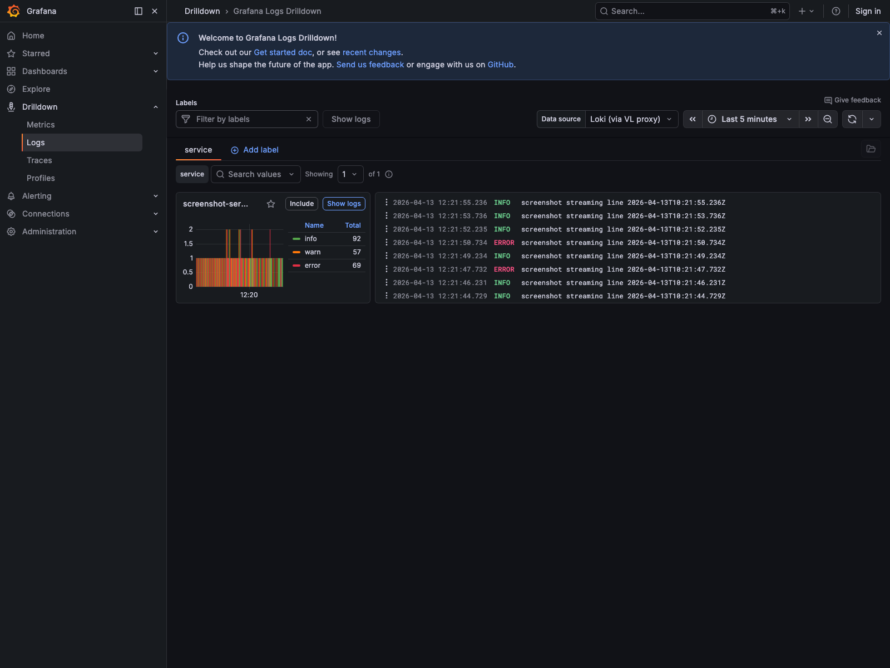Toggle the info series in legend
890x668 pixels.
(x=310, y=239)
